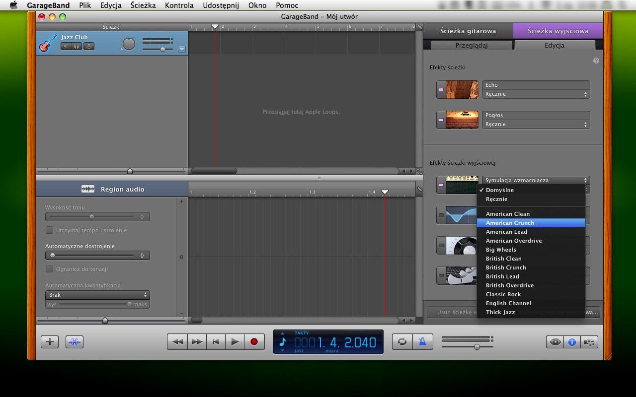
Task: Solo the Jazz Club track with headphones icon
Action: pos(77,46)
